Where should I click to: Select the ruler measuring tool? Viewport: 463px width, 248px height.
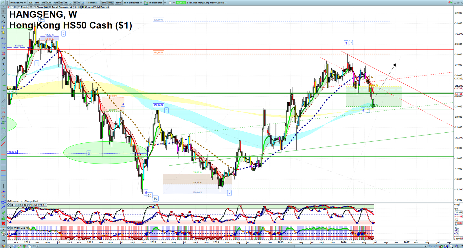[3, 102]
